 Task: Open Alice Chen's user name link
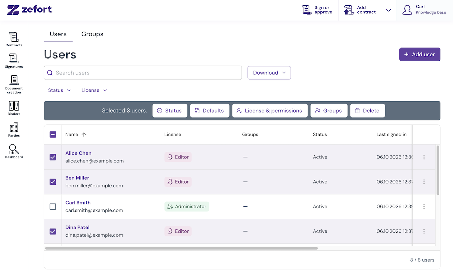coord(78,153)
